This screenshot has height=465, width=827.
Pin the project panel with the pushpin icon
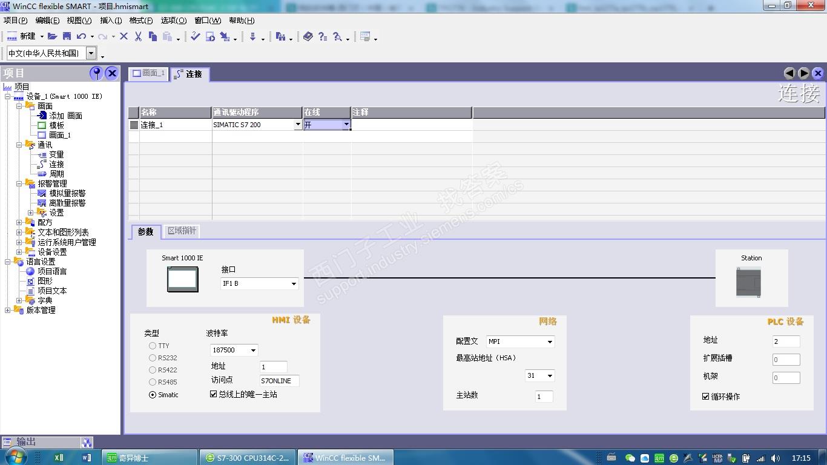coord(96,73)
